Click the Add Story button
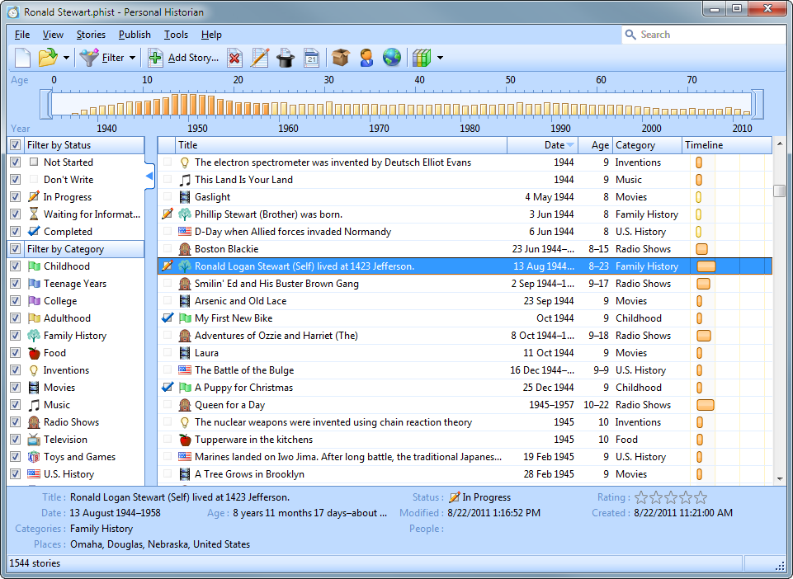793x579 pixels. [184, 58]
